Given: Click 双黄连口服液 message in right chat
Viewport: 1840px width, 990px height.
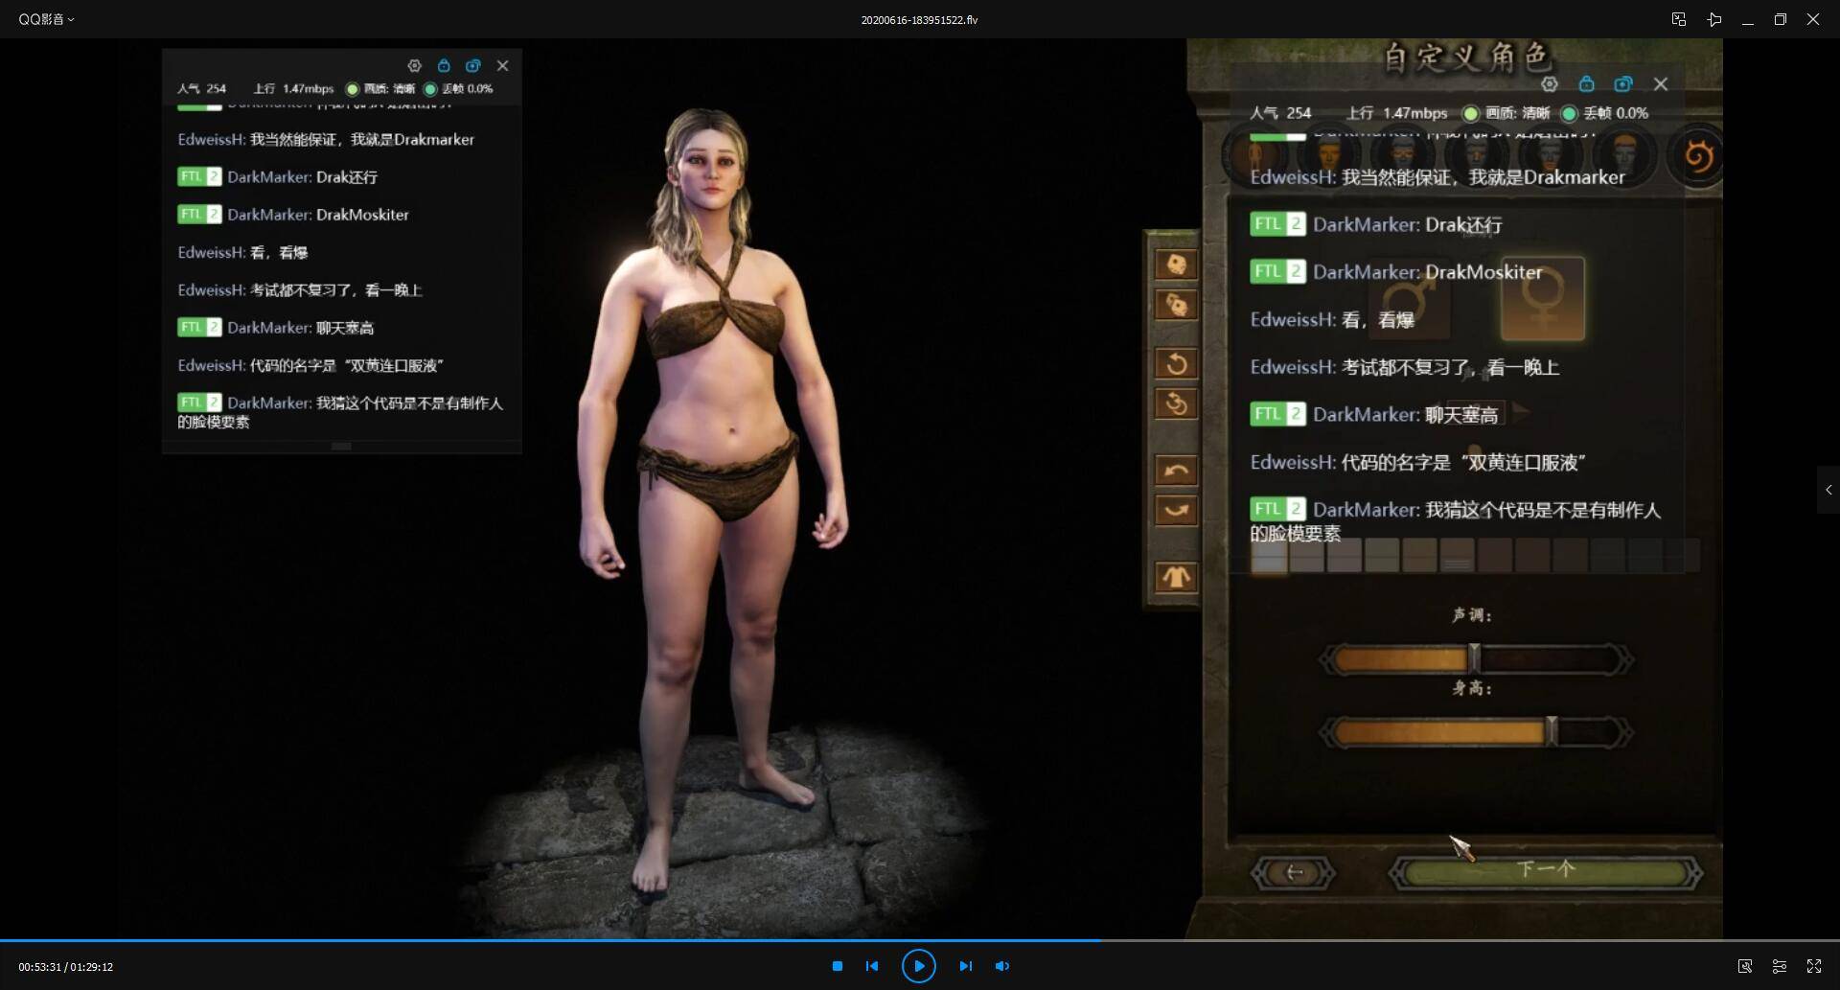Looking at the screenshot, I should (x=1417, y=462).
